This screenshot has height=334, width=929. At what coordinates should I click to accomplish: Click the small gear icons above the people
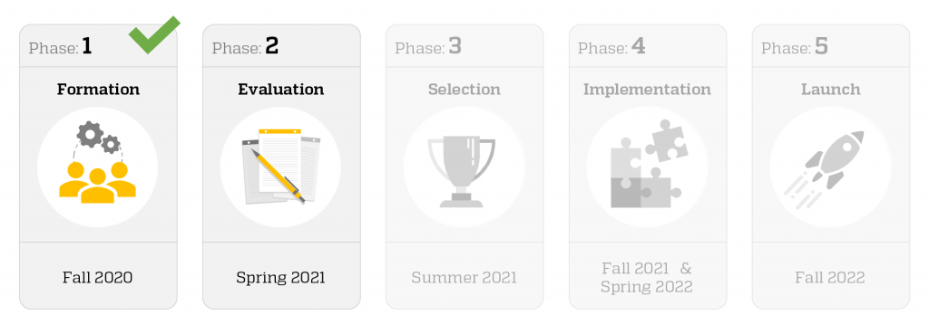[x=98, y=138]
